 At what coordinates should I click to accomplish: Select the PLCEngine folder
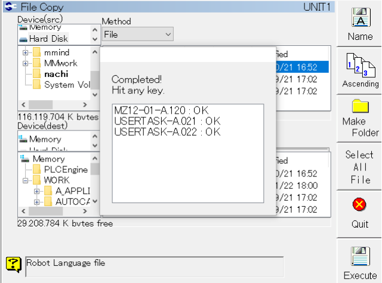pos(66,170)
